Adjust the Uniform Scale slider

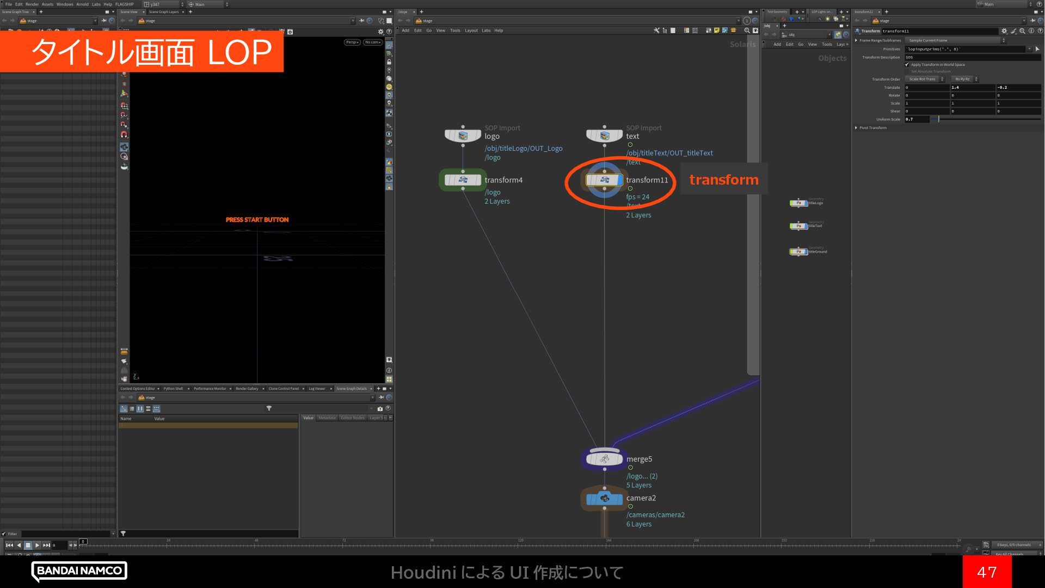click(938, 119)
